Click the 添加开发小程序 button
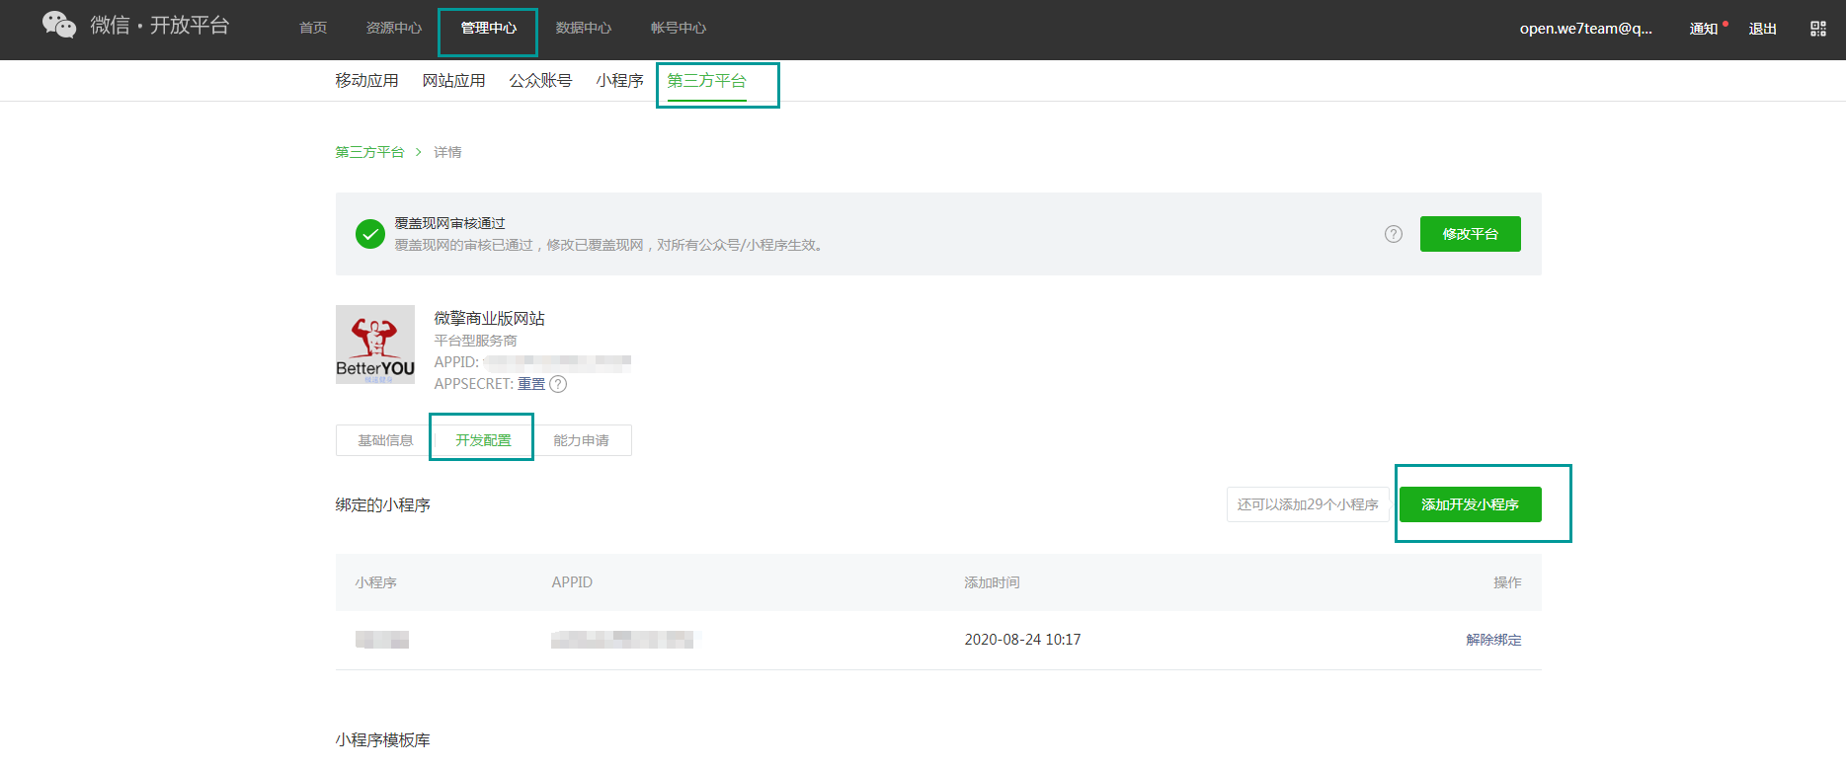This screenshot has height=770, width=1846. (1471, 504)
